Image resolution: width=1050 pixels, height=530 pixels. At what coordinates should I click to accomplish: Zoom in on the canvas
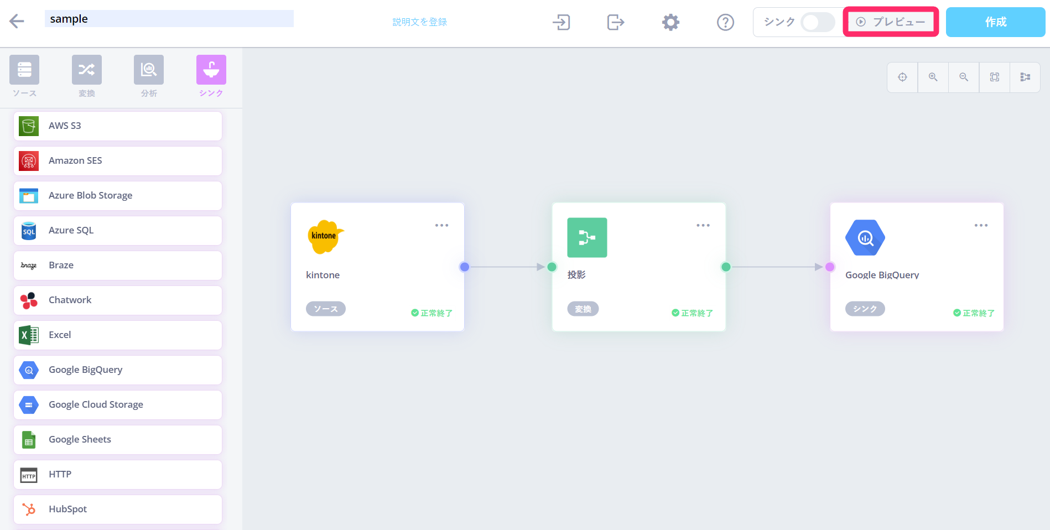[x=933, y=77]
